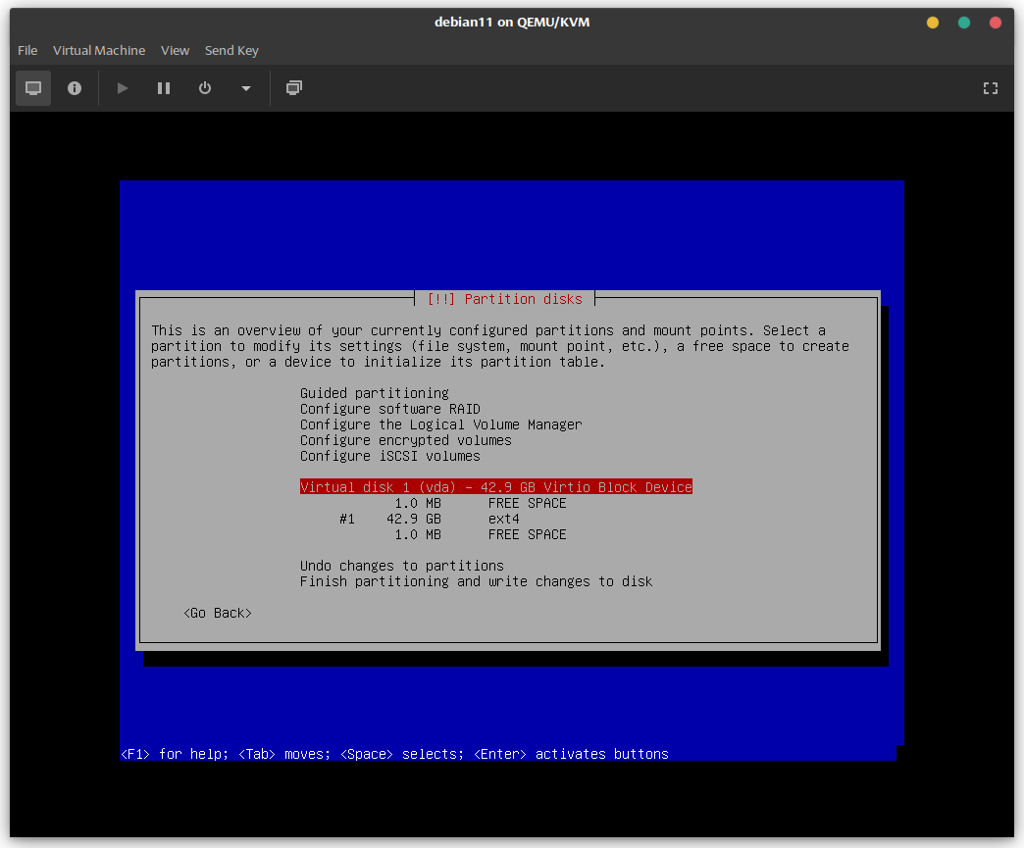Open the View menu
1024x848 pixels.
click(x=175, y=51)
